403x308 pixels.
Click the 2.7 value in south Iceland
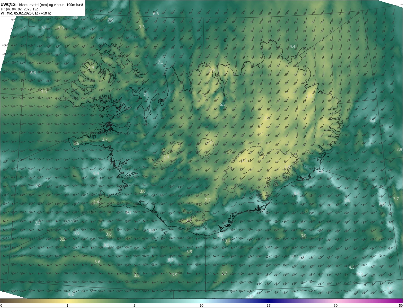point(207,200)
